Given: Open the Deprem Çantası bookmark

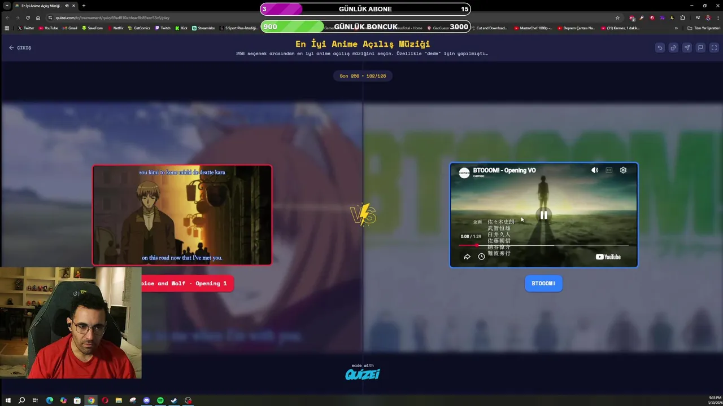Looking at the screenshot, I should click(x=576, y=28).
